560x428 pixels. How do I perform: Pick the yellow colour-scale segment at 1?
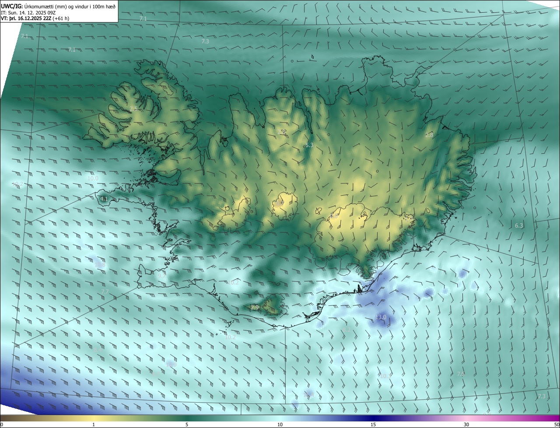(94, 418)
